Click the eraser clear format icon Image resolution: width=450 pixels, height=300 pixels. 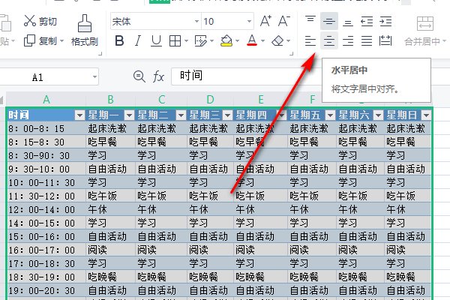tap(277, 40)
